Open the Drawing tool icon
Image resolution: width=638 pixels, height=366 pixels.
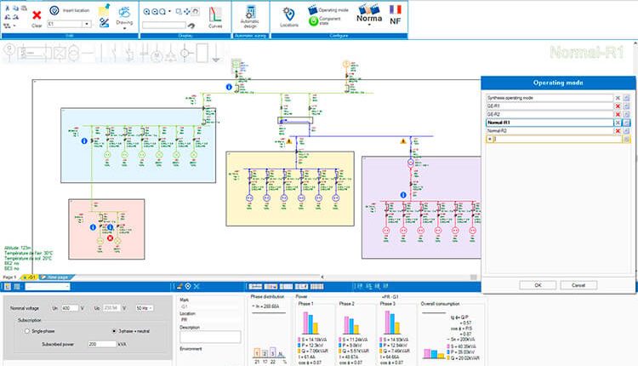point(124,12)
